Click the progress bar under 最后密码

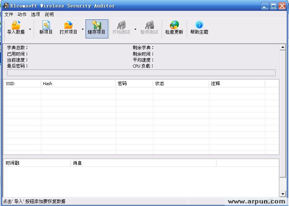pos(141,73)
